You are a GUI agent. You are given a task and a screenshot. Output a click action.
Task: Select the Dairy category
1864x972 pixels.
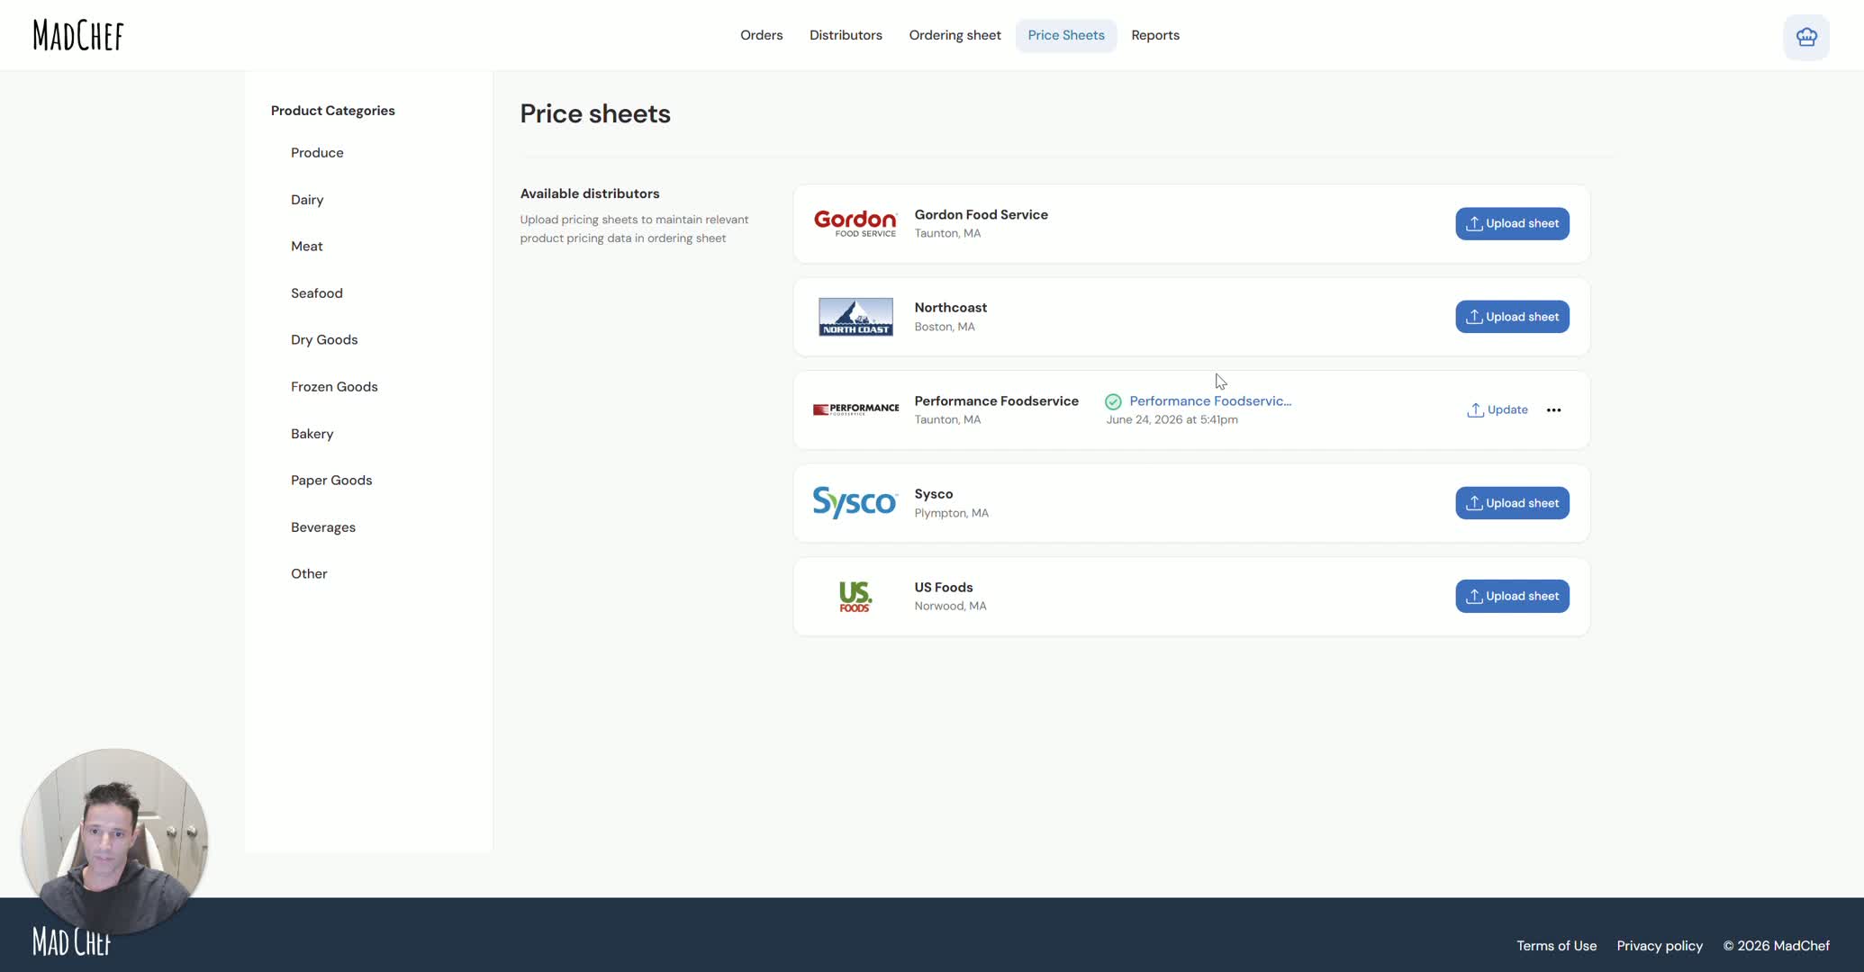[x=307, y=200]
